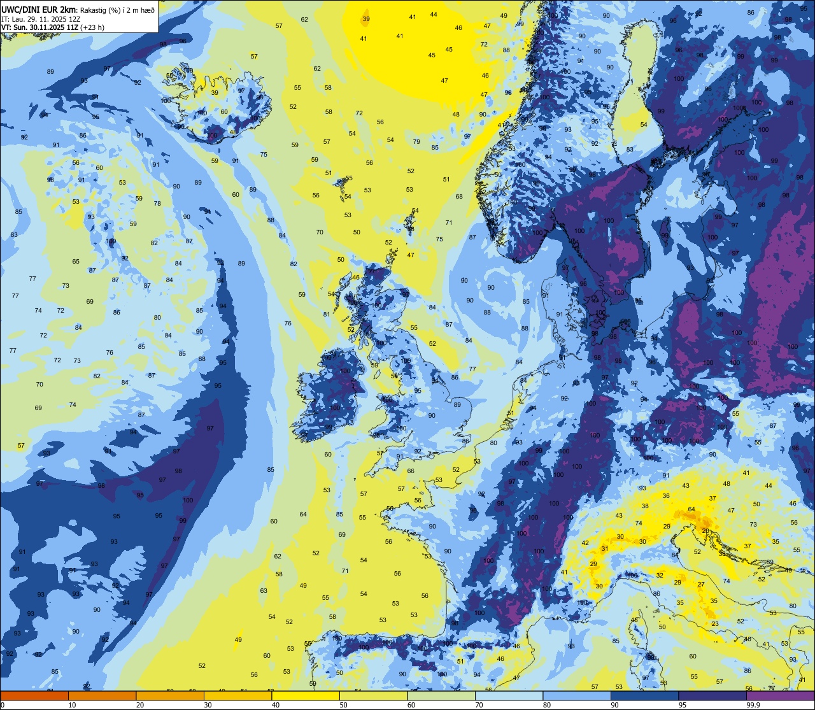
Task: Choose the 30–40 golden legend swatch
Action: coord(237,695)
